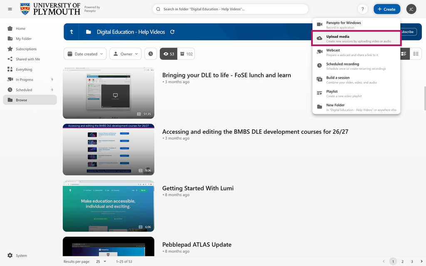426x266 pixels.
Task: Toggle the visible sessions filter showing 53
Action: click(168, 54)
